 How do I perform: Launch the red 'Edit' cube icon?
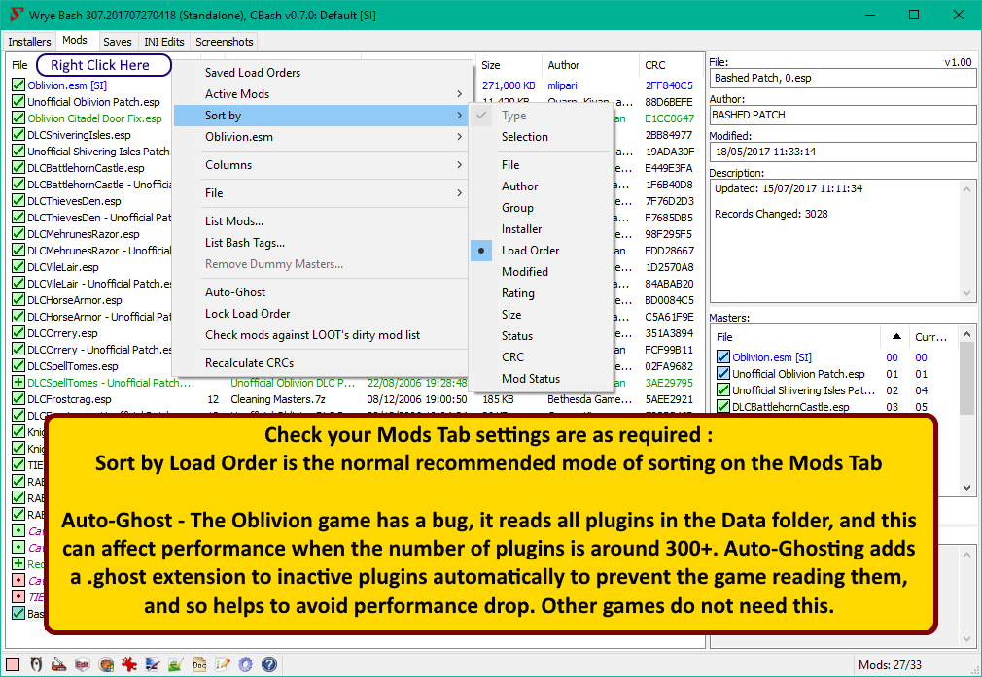[82, 664]
